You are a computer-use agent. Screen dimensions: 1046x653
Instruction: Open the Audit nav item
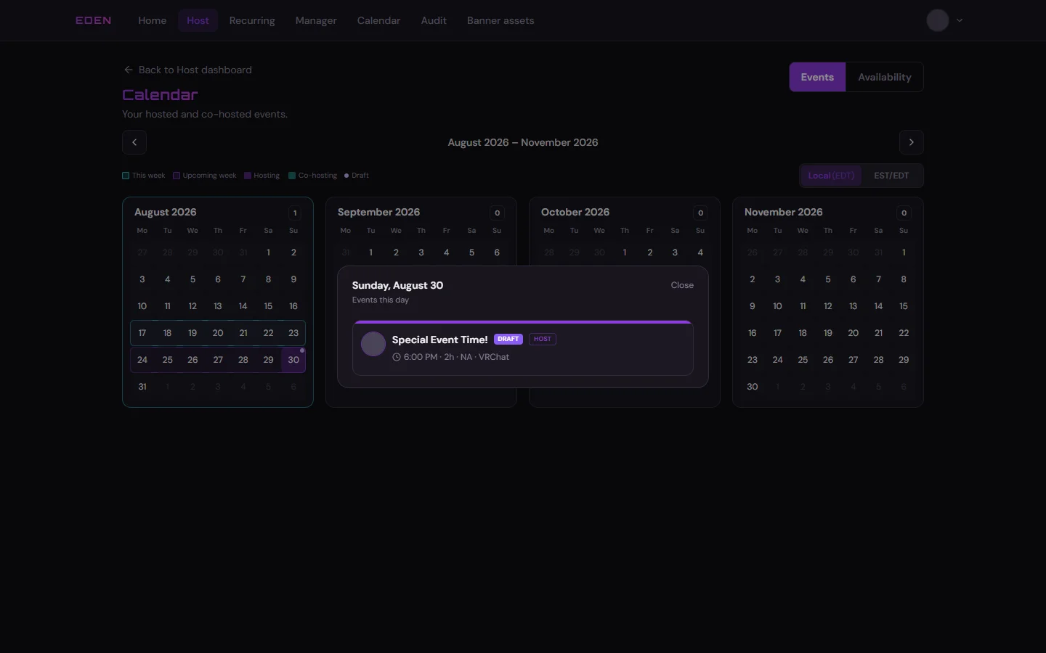pos(434,20)
